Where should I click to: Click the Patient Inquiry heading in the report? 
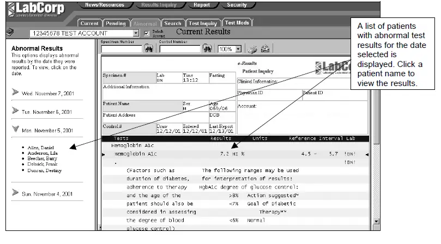pos(258,71)
